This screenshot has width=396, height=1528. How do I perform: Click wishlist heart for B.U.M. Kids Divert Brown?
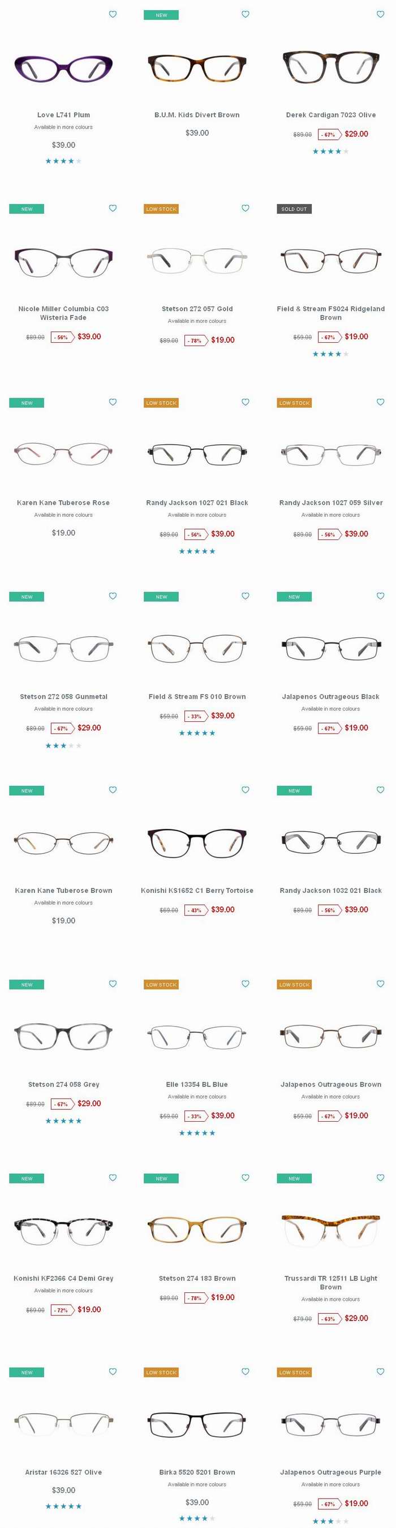coord(246,14)
